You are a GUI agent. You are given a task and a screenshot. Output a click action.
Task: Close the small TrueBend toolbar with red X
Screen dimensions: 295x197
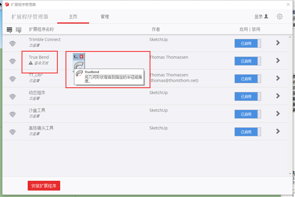(81, 56)
